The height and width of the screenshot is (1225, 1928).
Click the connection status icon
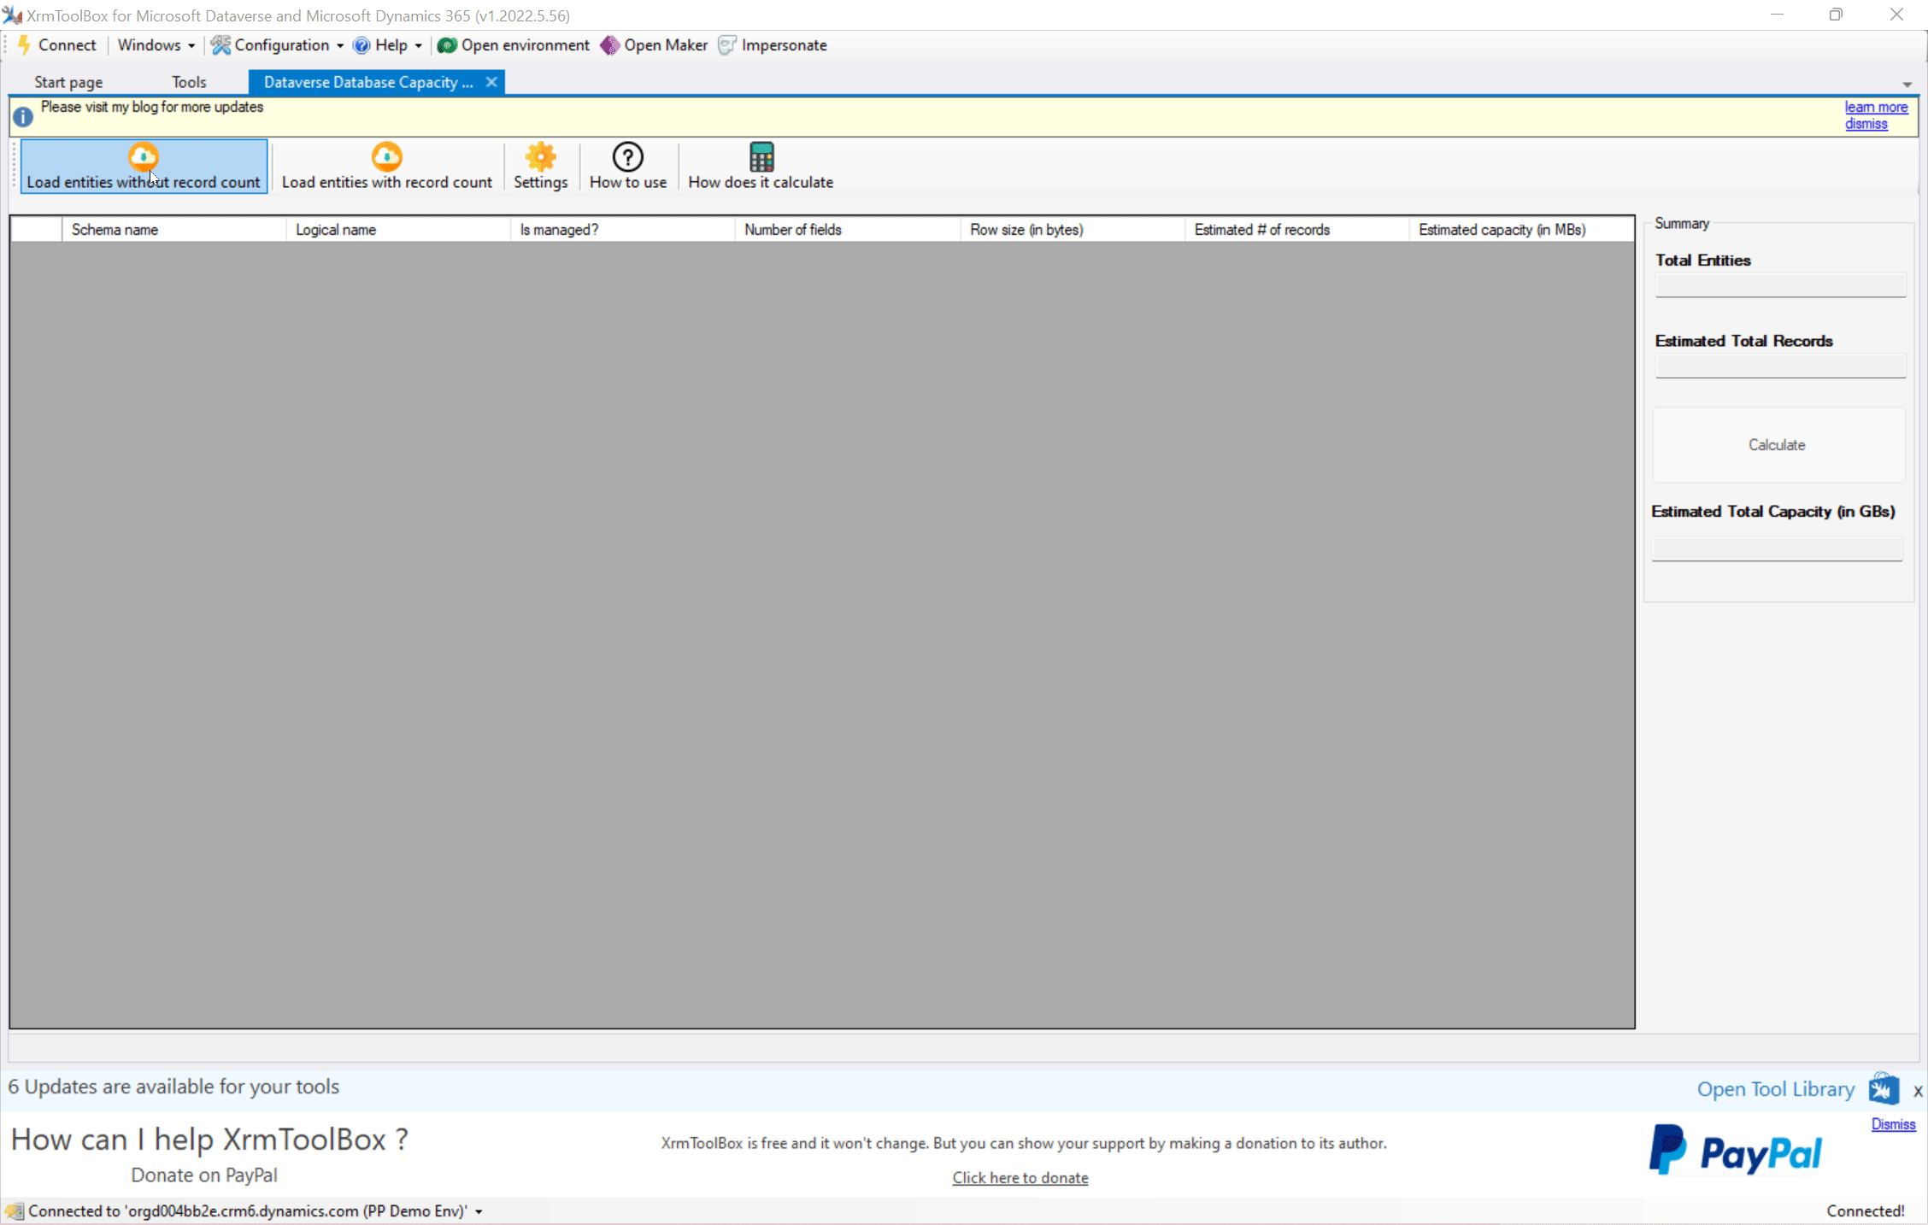pyautogui.click(x=14, y=1211)
